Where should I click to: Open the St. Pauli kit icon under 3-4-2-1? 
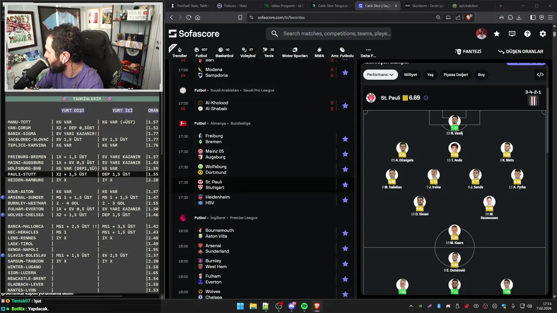point(533,101)
